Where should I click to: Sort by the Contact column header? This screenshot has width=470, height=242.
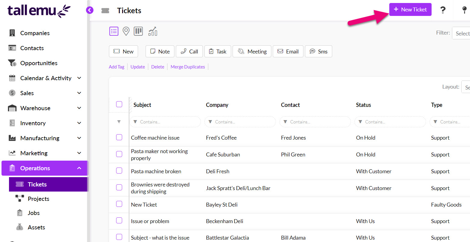tap(290, 105)
